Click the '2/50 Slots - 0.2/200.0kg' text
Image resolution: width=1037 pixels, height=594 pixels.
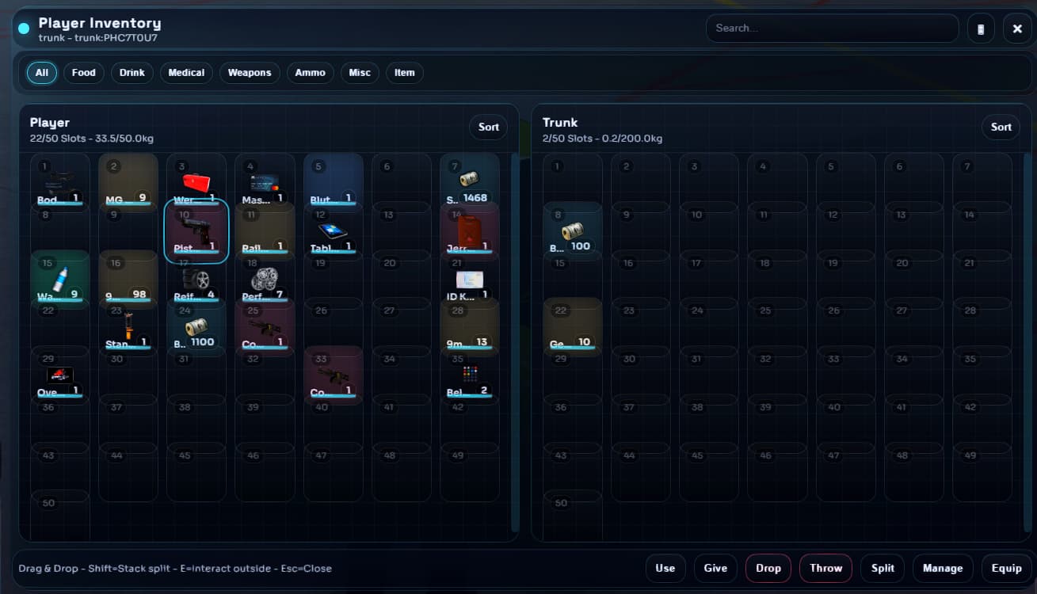pyautogui.click(x=603, y=139)
